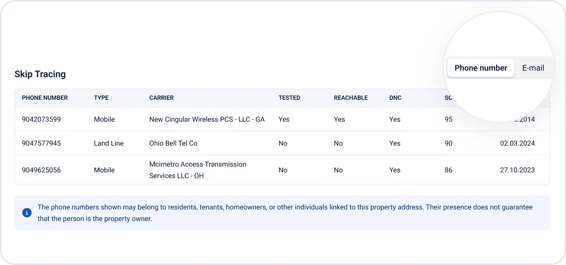Switch to the E-mail tab
This screenshot has width=566, height=265.
coord(533,68)
